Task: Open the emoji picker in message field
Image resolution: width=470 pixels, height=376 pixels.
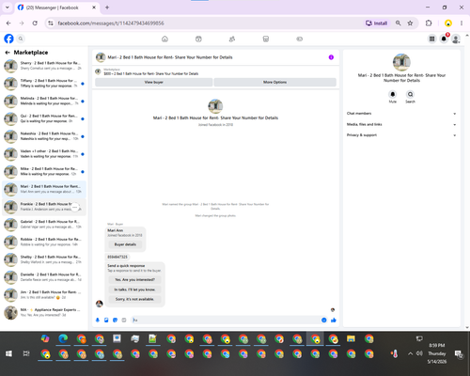Action: point(324,320)
